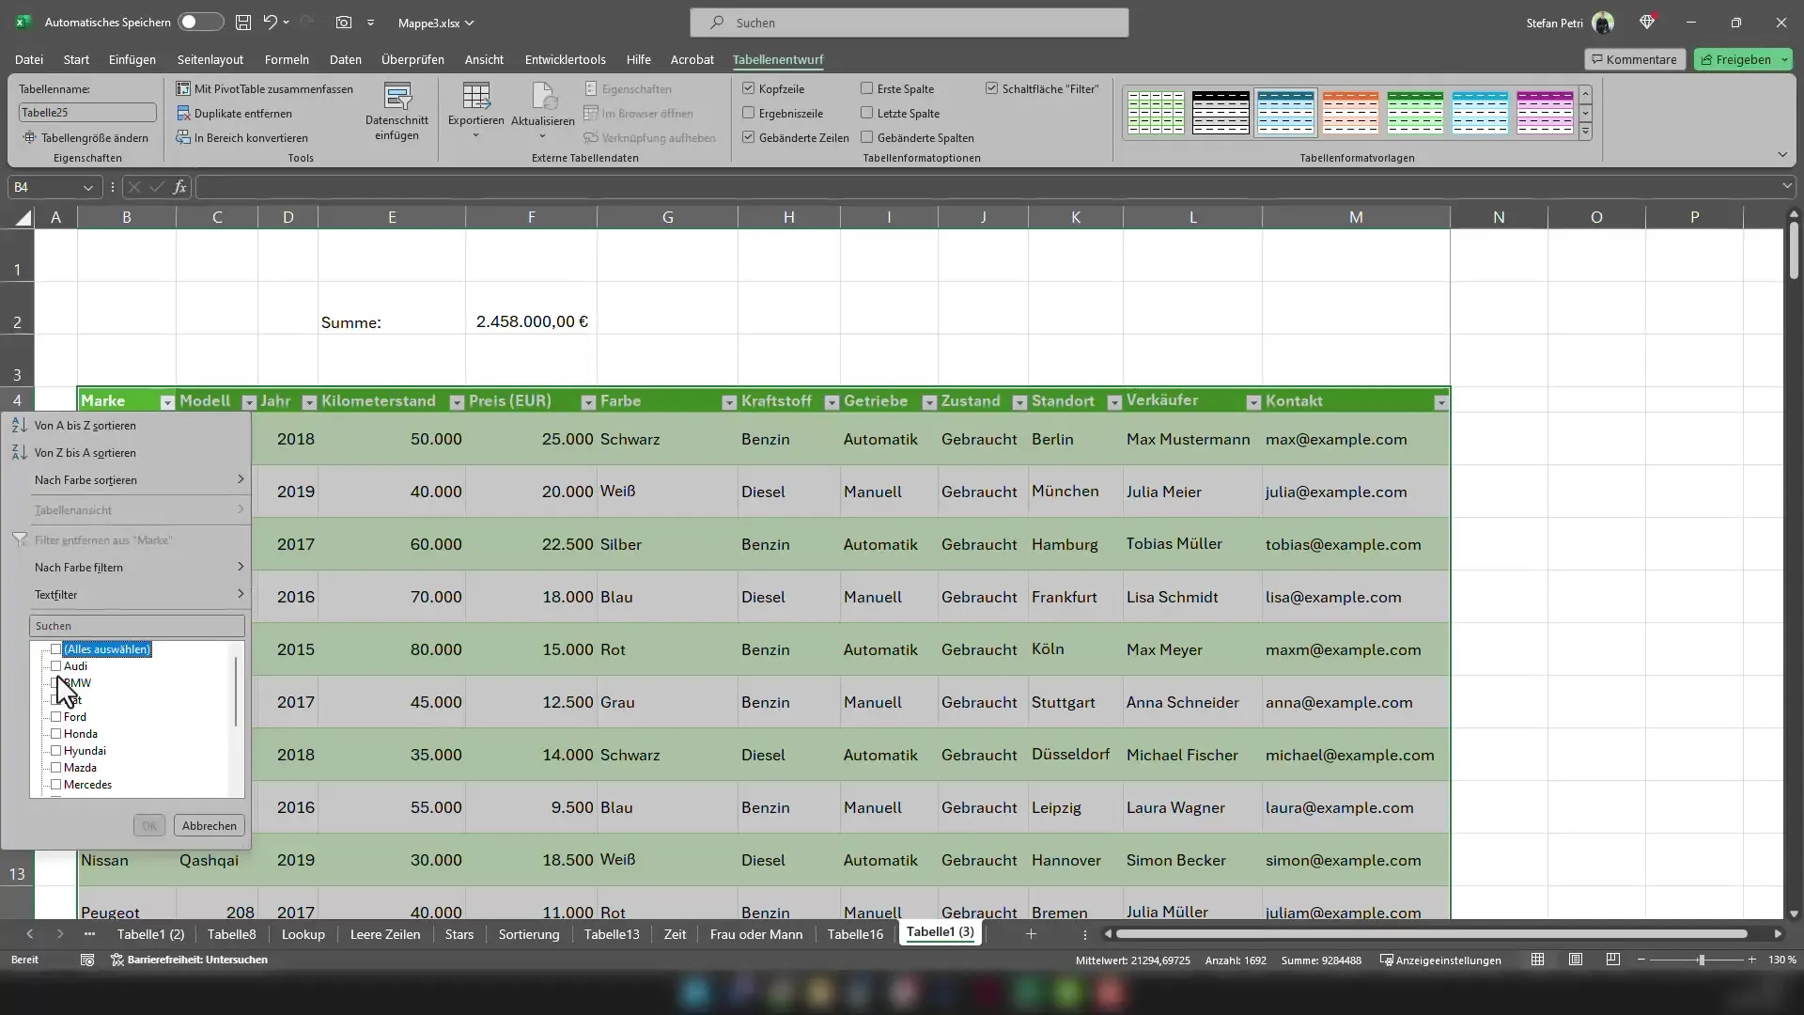Check the Audi filter box
Image resolution: width=1804 pixels, height=1015 pixels.
click(56, 665)
